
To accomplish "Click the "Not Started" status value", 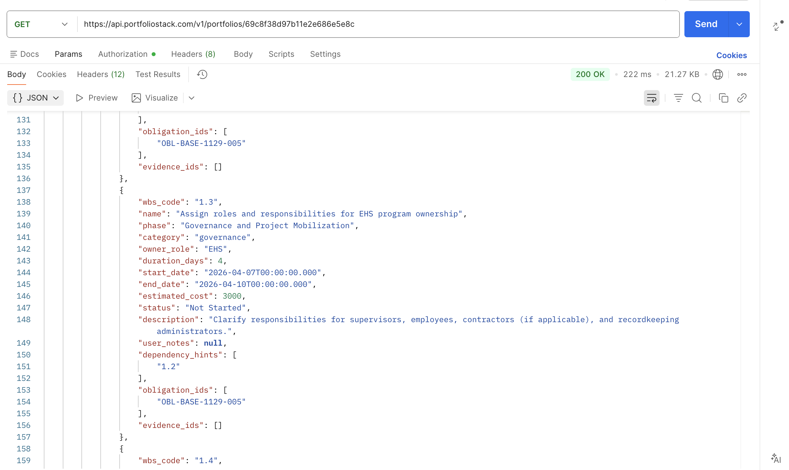I will point(216,308).
